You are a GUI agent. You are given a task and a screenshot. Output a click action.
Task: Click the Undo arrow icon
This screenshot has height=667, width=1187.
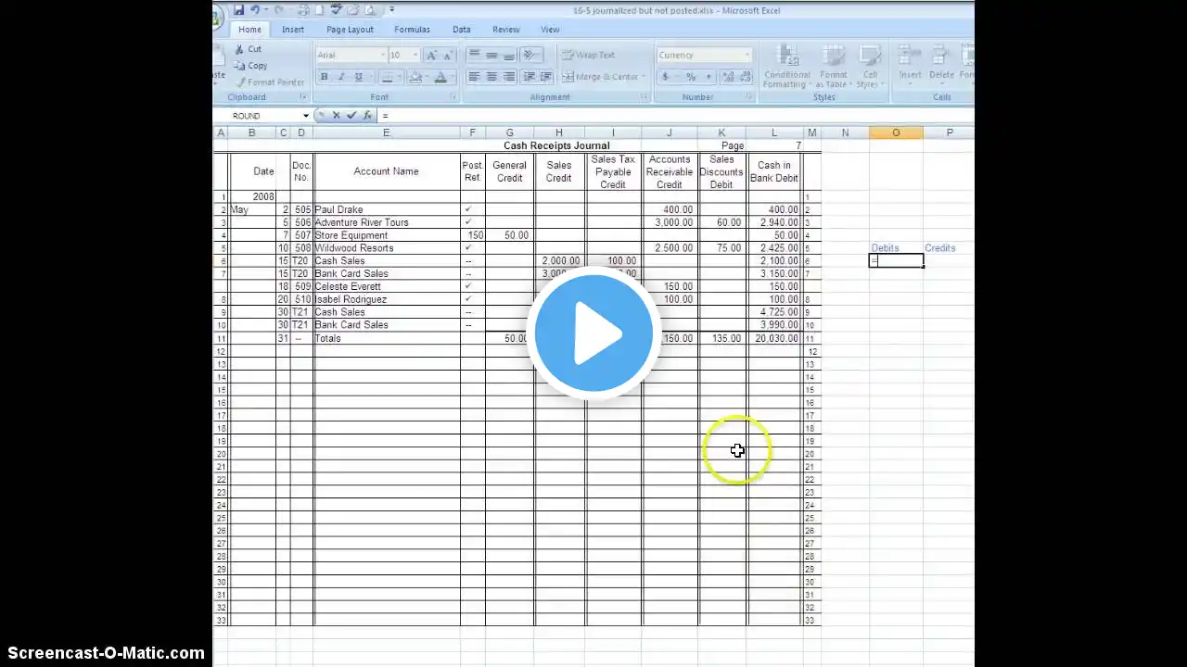(255, 10)
